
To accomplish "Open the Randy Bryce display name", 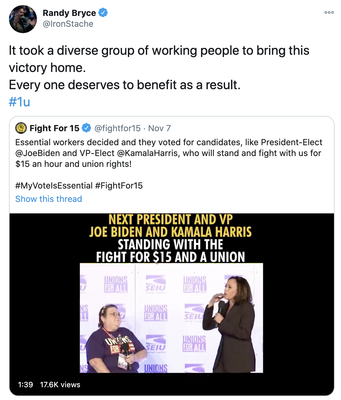I will pos(69,13).
